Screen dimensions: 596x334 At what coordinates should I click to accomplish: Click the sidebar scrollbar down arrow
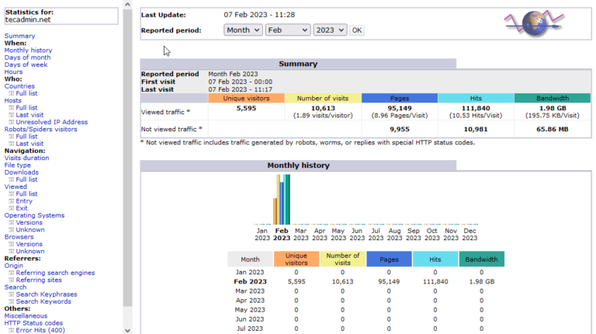click(128, 329)
